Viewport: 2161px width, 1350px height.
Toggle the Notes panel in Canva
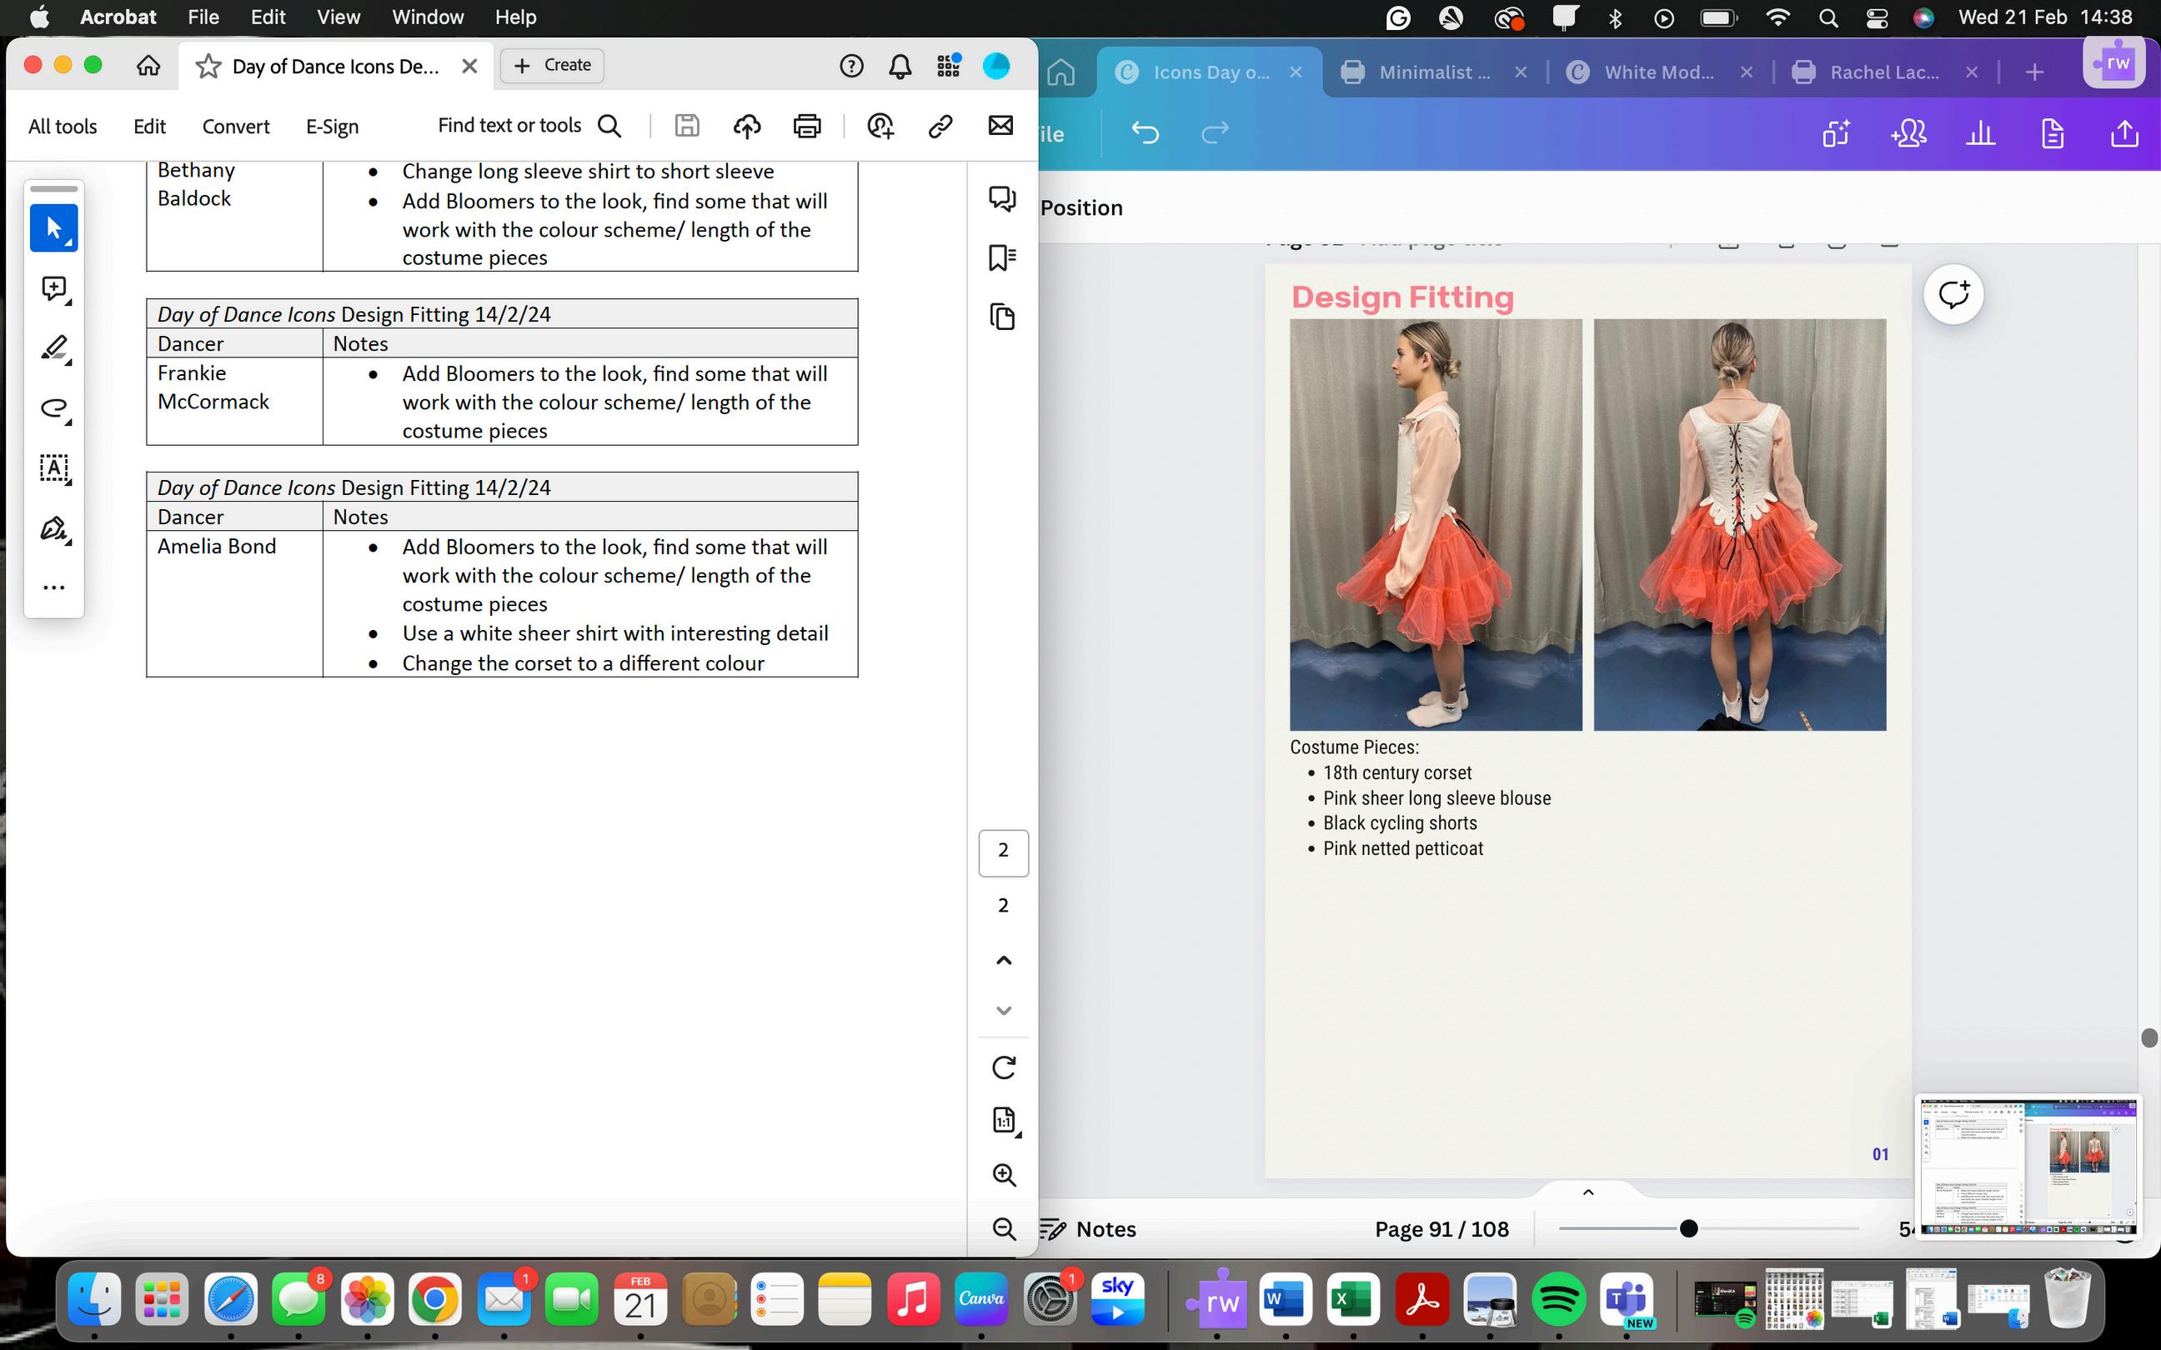click(1089, 1229)
